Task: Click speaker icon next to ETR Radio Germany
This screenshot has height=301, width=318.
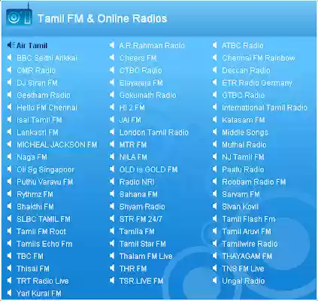Action: (214, 82)
